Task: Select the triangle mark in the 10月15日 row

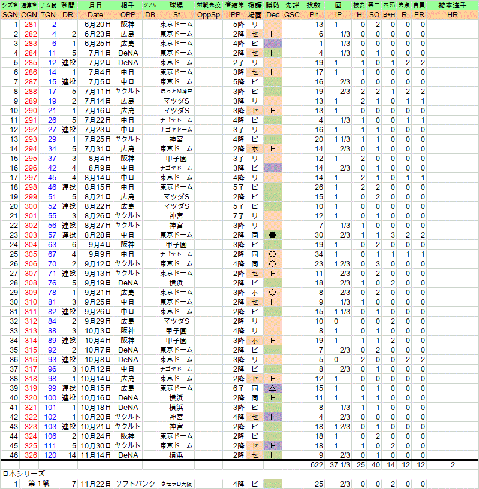Action: tap(272, 388)
